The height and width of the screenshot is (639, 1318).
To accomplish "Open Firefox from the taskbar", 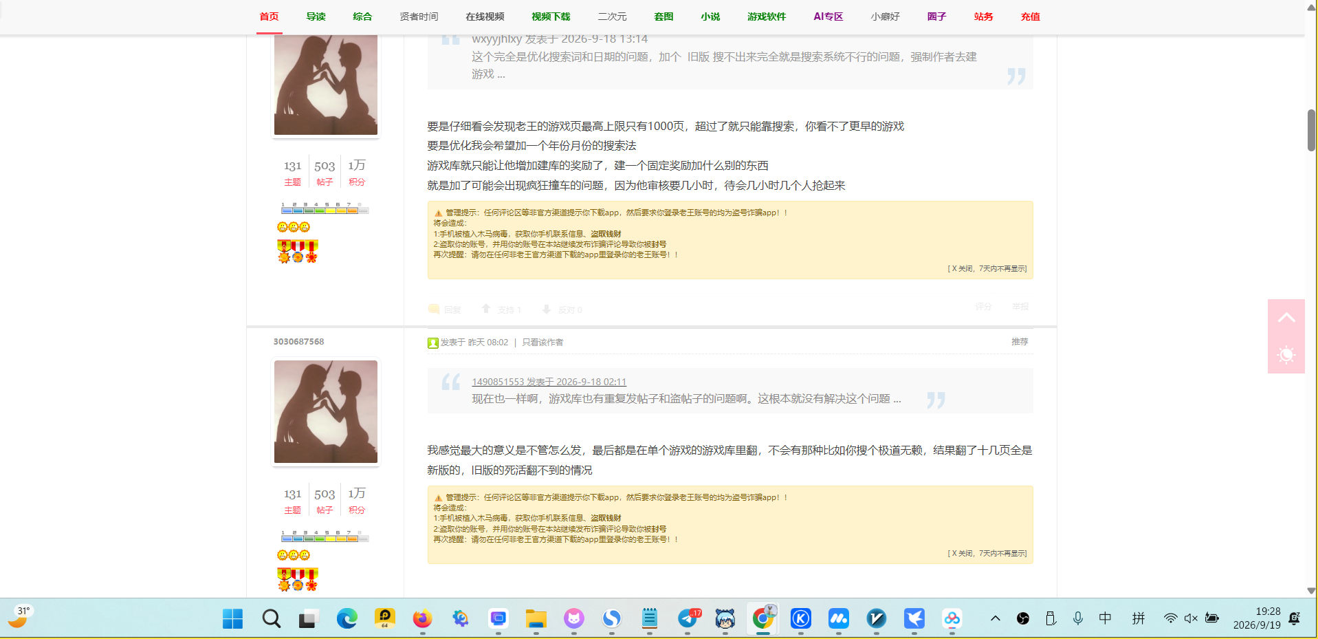I will click(422, 618).
